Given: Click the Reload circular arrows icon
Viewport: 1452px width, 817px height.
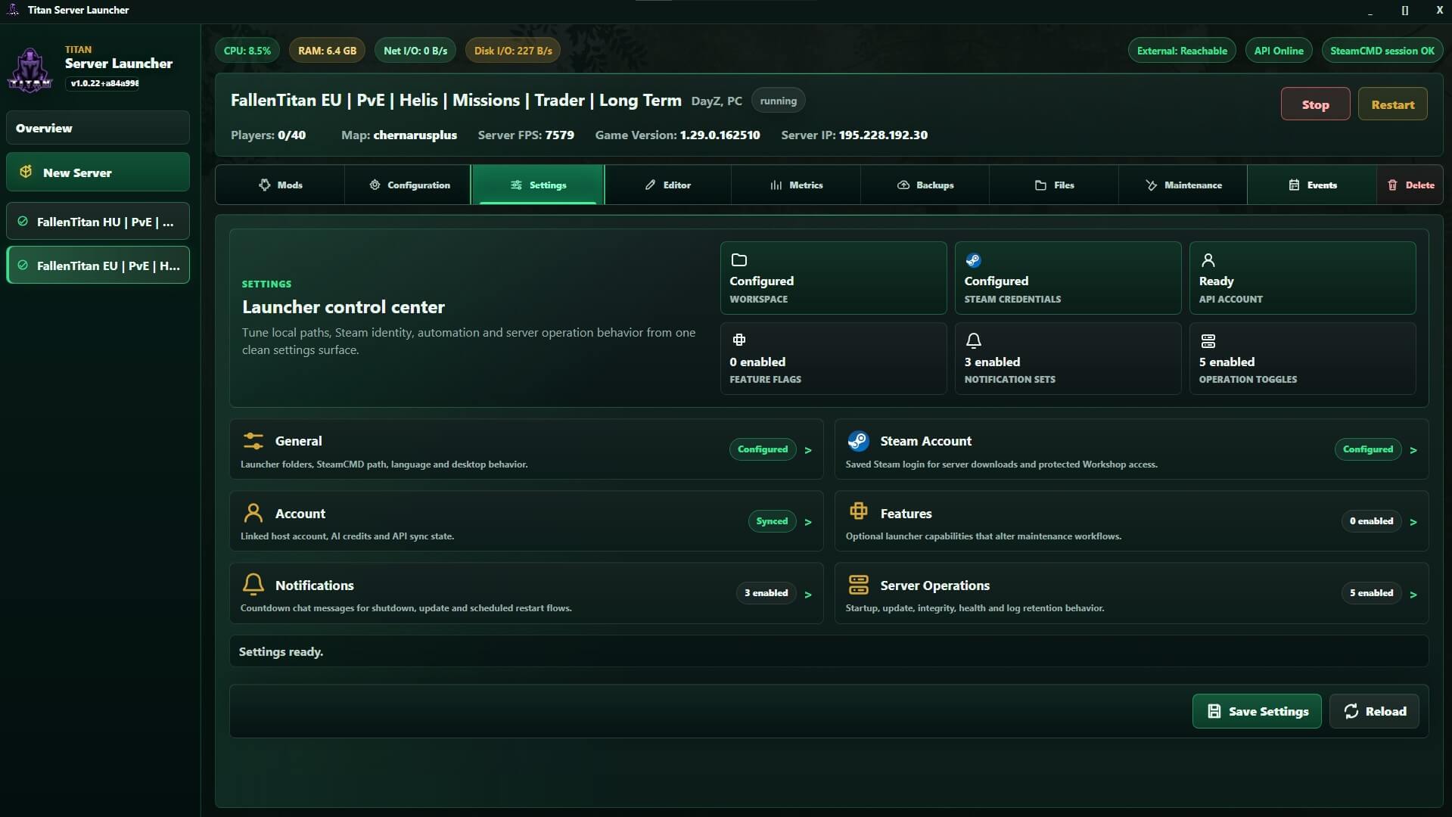Looking at the screenshot, I should [1351, 711].
